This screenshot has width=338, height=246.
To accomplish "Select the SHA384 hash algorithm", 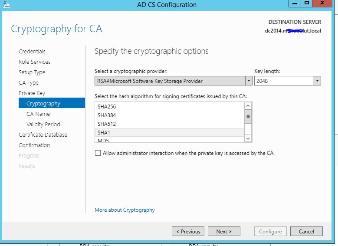I will pyautogui.click(x=170, y=115).
